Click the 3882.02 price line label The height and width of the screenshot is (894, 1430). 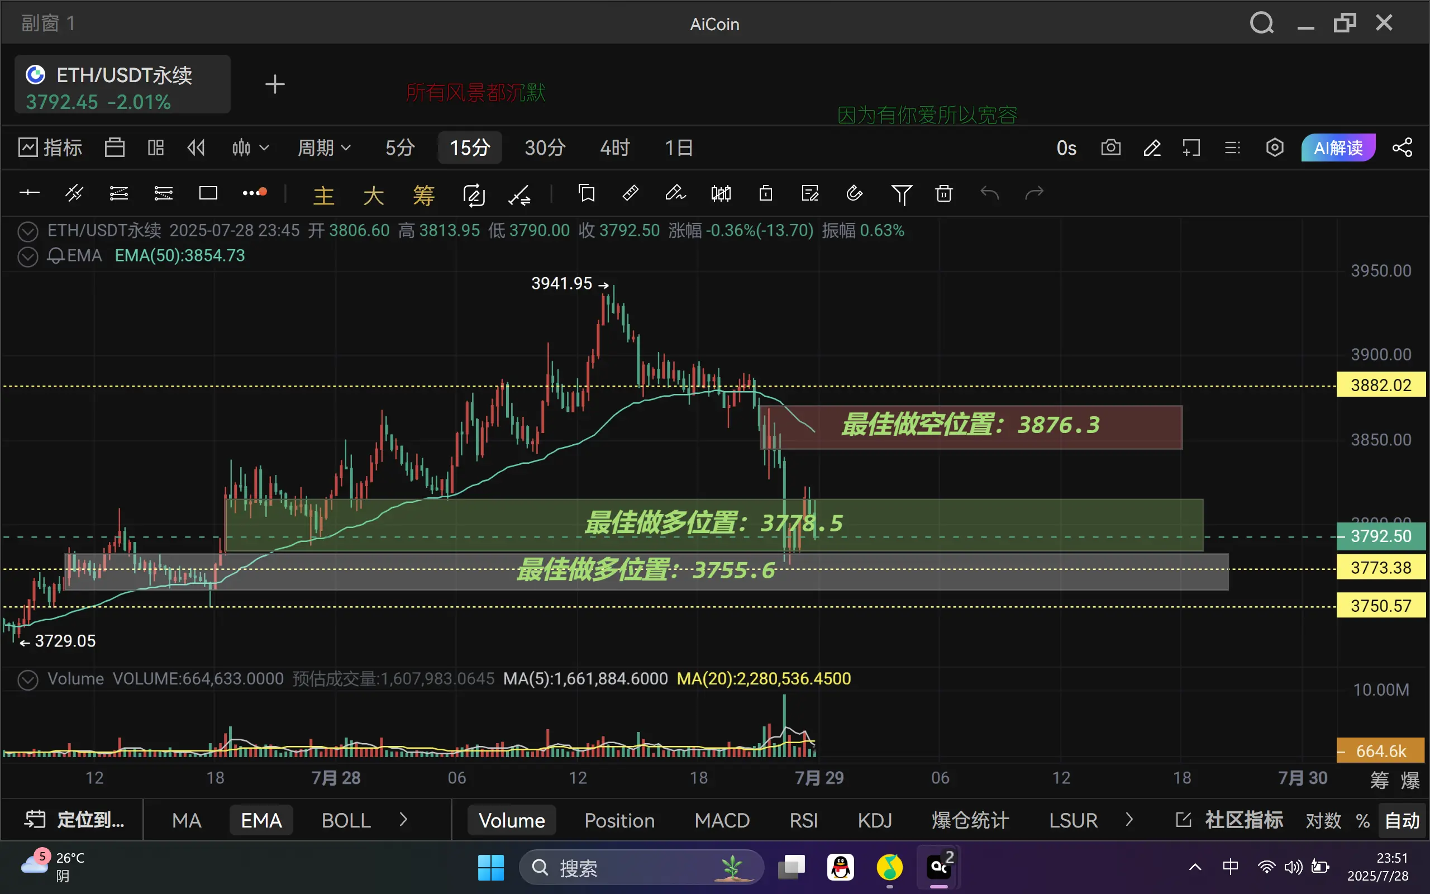coord(1381,385)
